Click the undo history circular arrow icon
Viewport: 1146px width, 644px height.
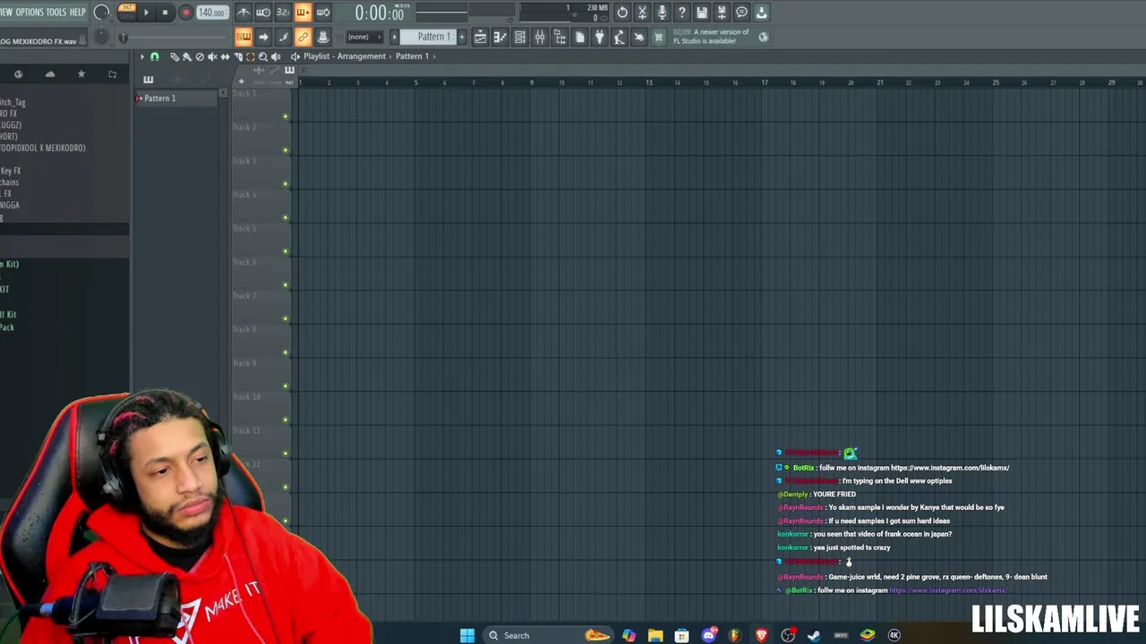622,13
